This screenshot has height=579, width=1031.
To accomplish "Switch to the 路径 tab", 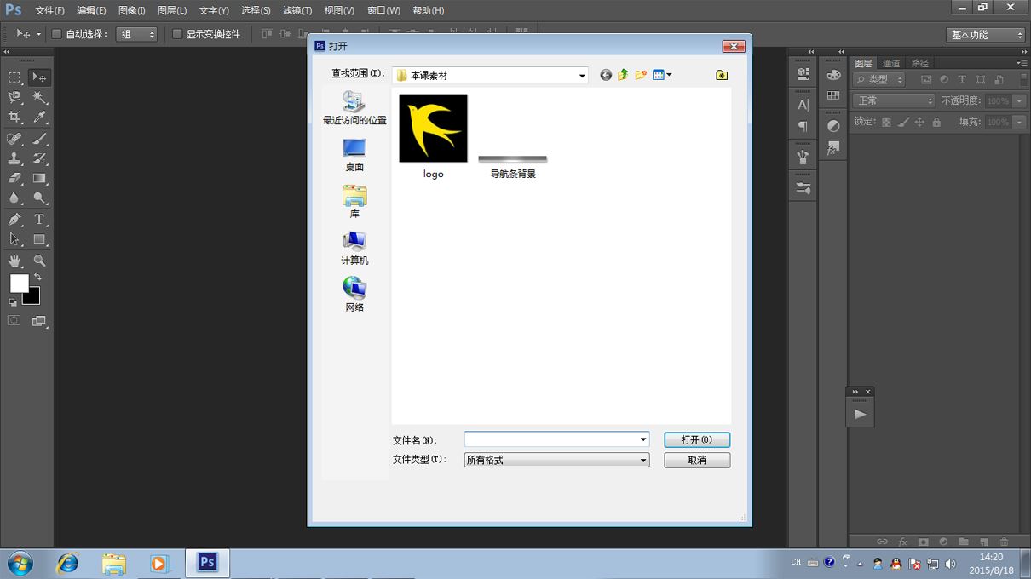I will click(x=919, y=63).
